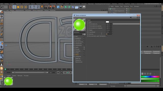Click the blue Cube primitive icon

[58, 7]
